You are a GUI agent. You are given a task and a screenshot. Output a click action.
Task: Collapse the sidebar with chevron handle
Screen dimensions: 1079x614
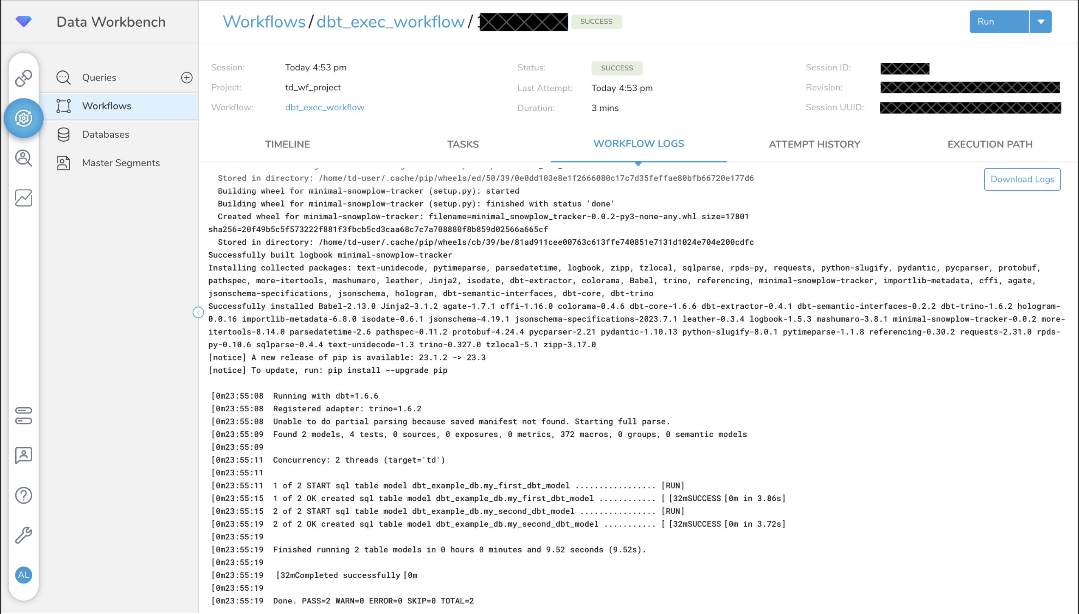pyautogui.click(x=198, y=313)
